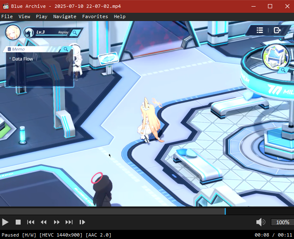Image resolution: width=294 pixels, height=239 pixels.
Task: Stop the video playback
Action: point(18,222)
